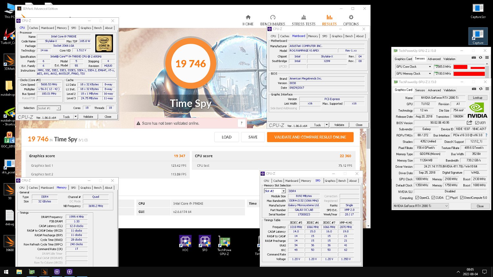Click the GPU Core Clock red sensor graph
Image resolution: width=493 pixels, height=277 pixels.
(469, 67)
